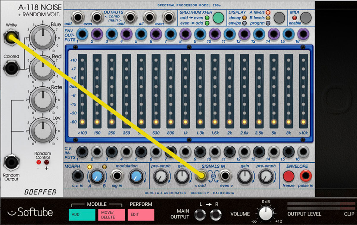Toggle the MIDI enable button
This screenshot has height=225, width=357.
[306, 18]
